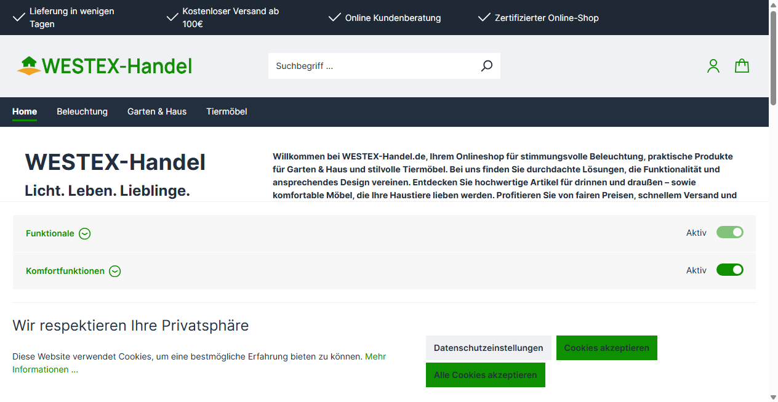The width and height of the screenshot is (778, 402).
Task: Click the search magnifier icon
Action: pos(486,65)
